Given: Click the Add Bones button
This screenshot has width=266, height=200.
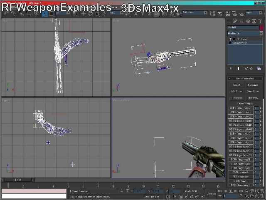Looking at the screenshot, I should pos(236,91).
